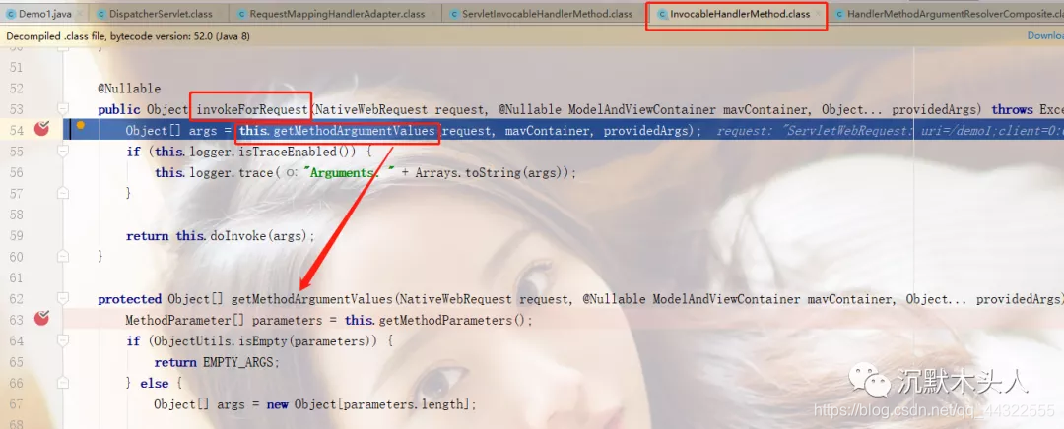Viewport: 1064px width, 429px height.
Task: Close the InvocableHandlerMethod.class tab
Action: (819, 14)
